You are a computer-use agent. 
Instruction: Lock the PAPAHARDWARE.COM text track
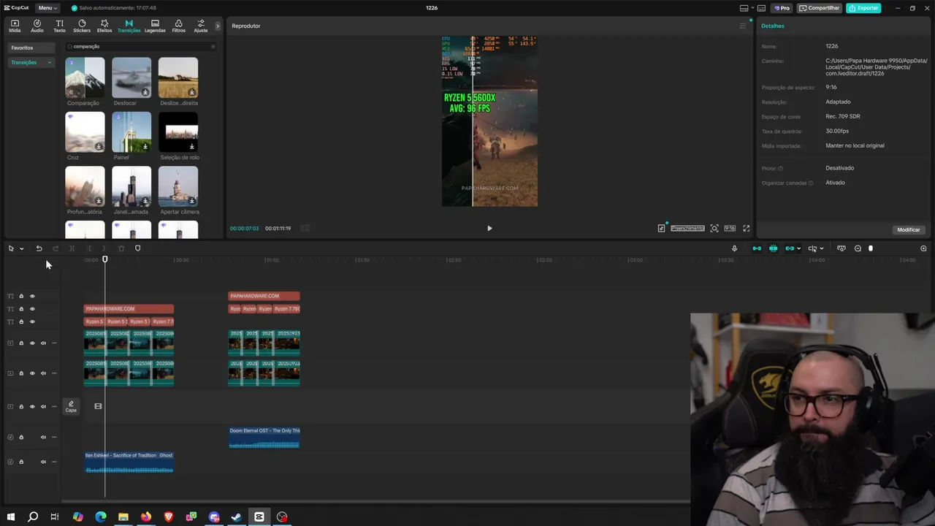point(21,309)
